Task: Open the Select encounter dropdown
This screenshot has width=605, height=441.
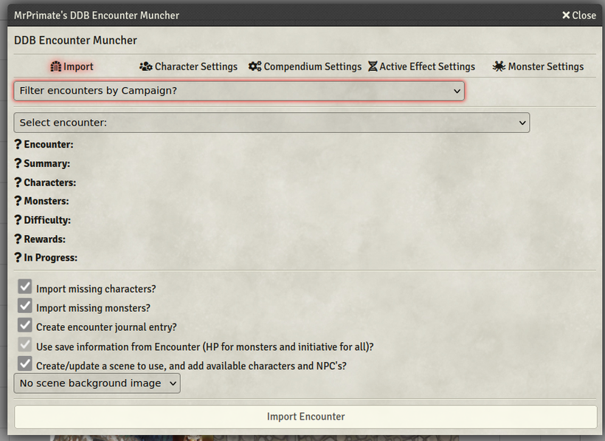Action: [272, 123]
